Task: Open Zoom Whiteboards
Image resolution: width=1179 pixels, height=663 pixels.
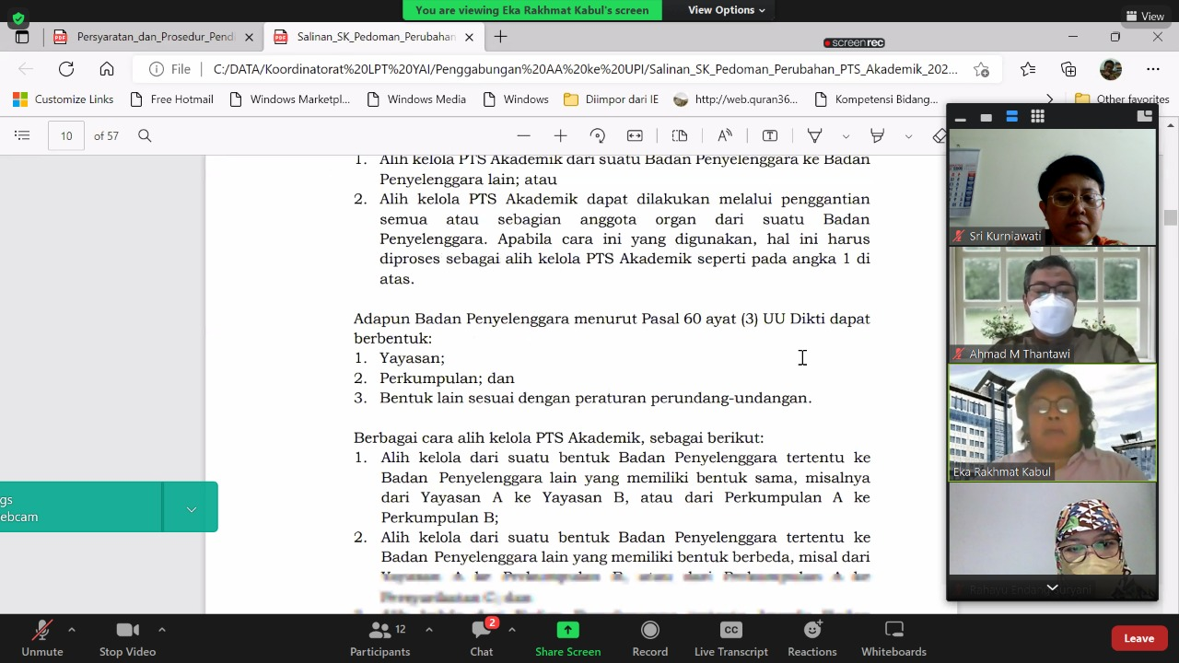Action: coord(893,638)
